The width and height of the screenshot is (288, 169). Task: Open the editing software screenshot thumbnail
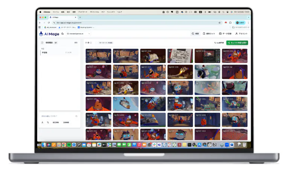click(207, 56)
